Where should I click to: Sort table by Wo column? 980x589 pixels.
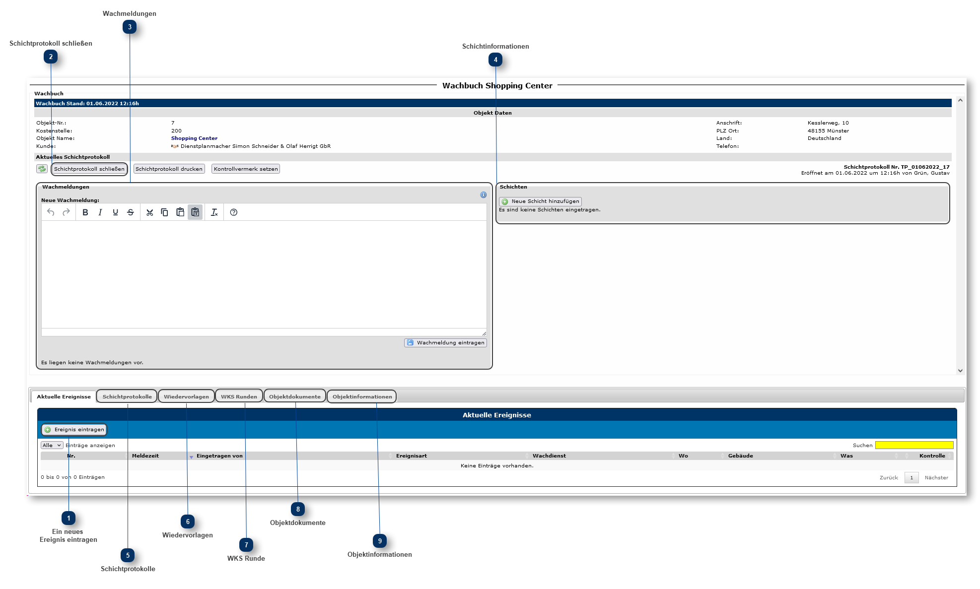point(684,456)
